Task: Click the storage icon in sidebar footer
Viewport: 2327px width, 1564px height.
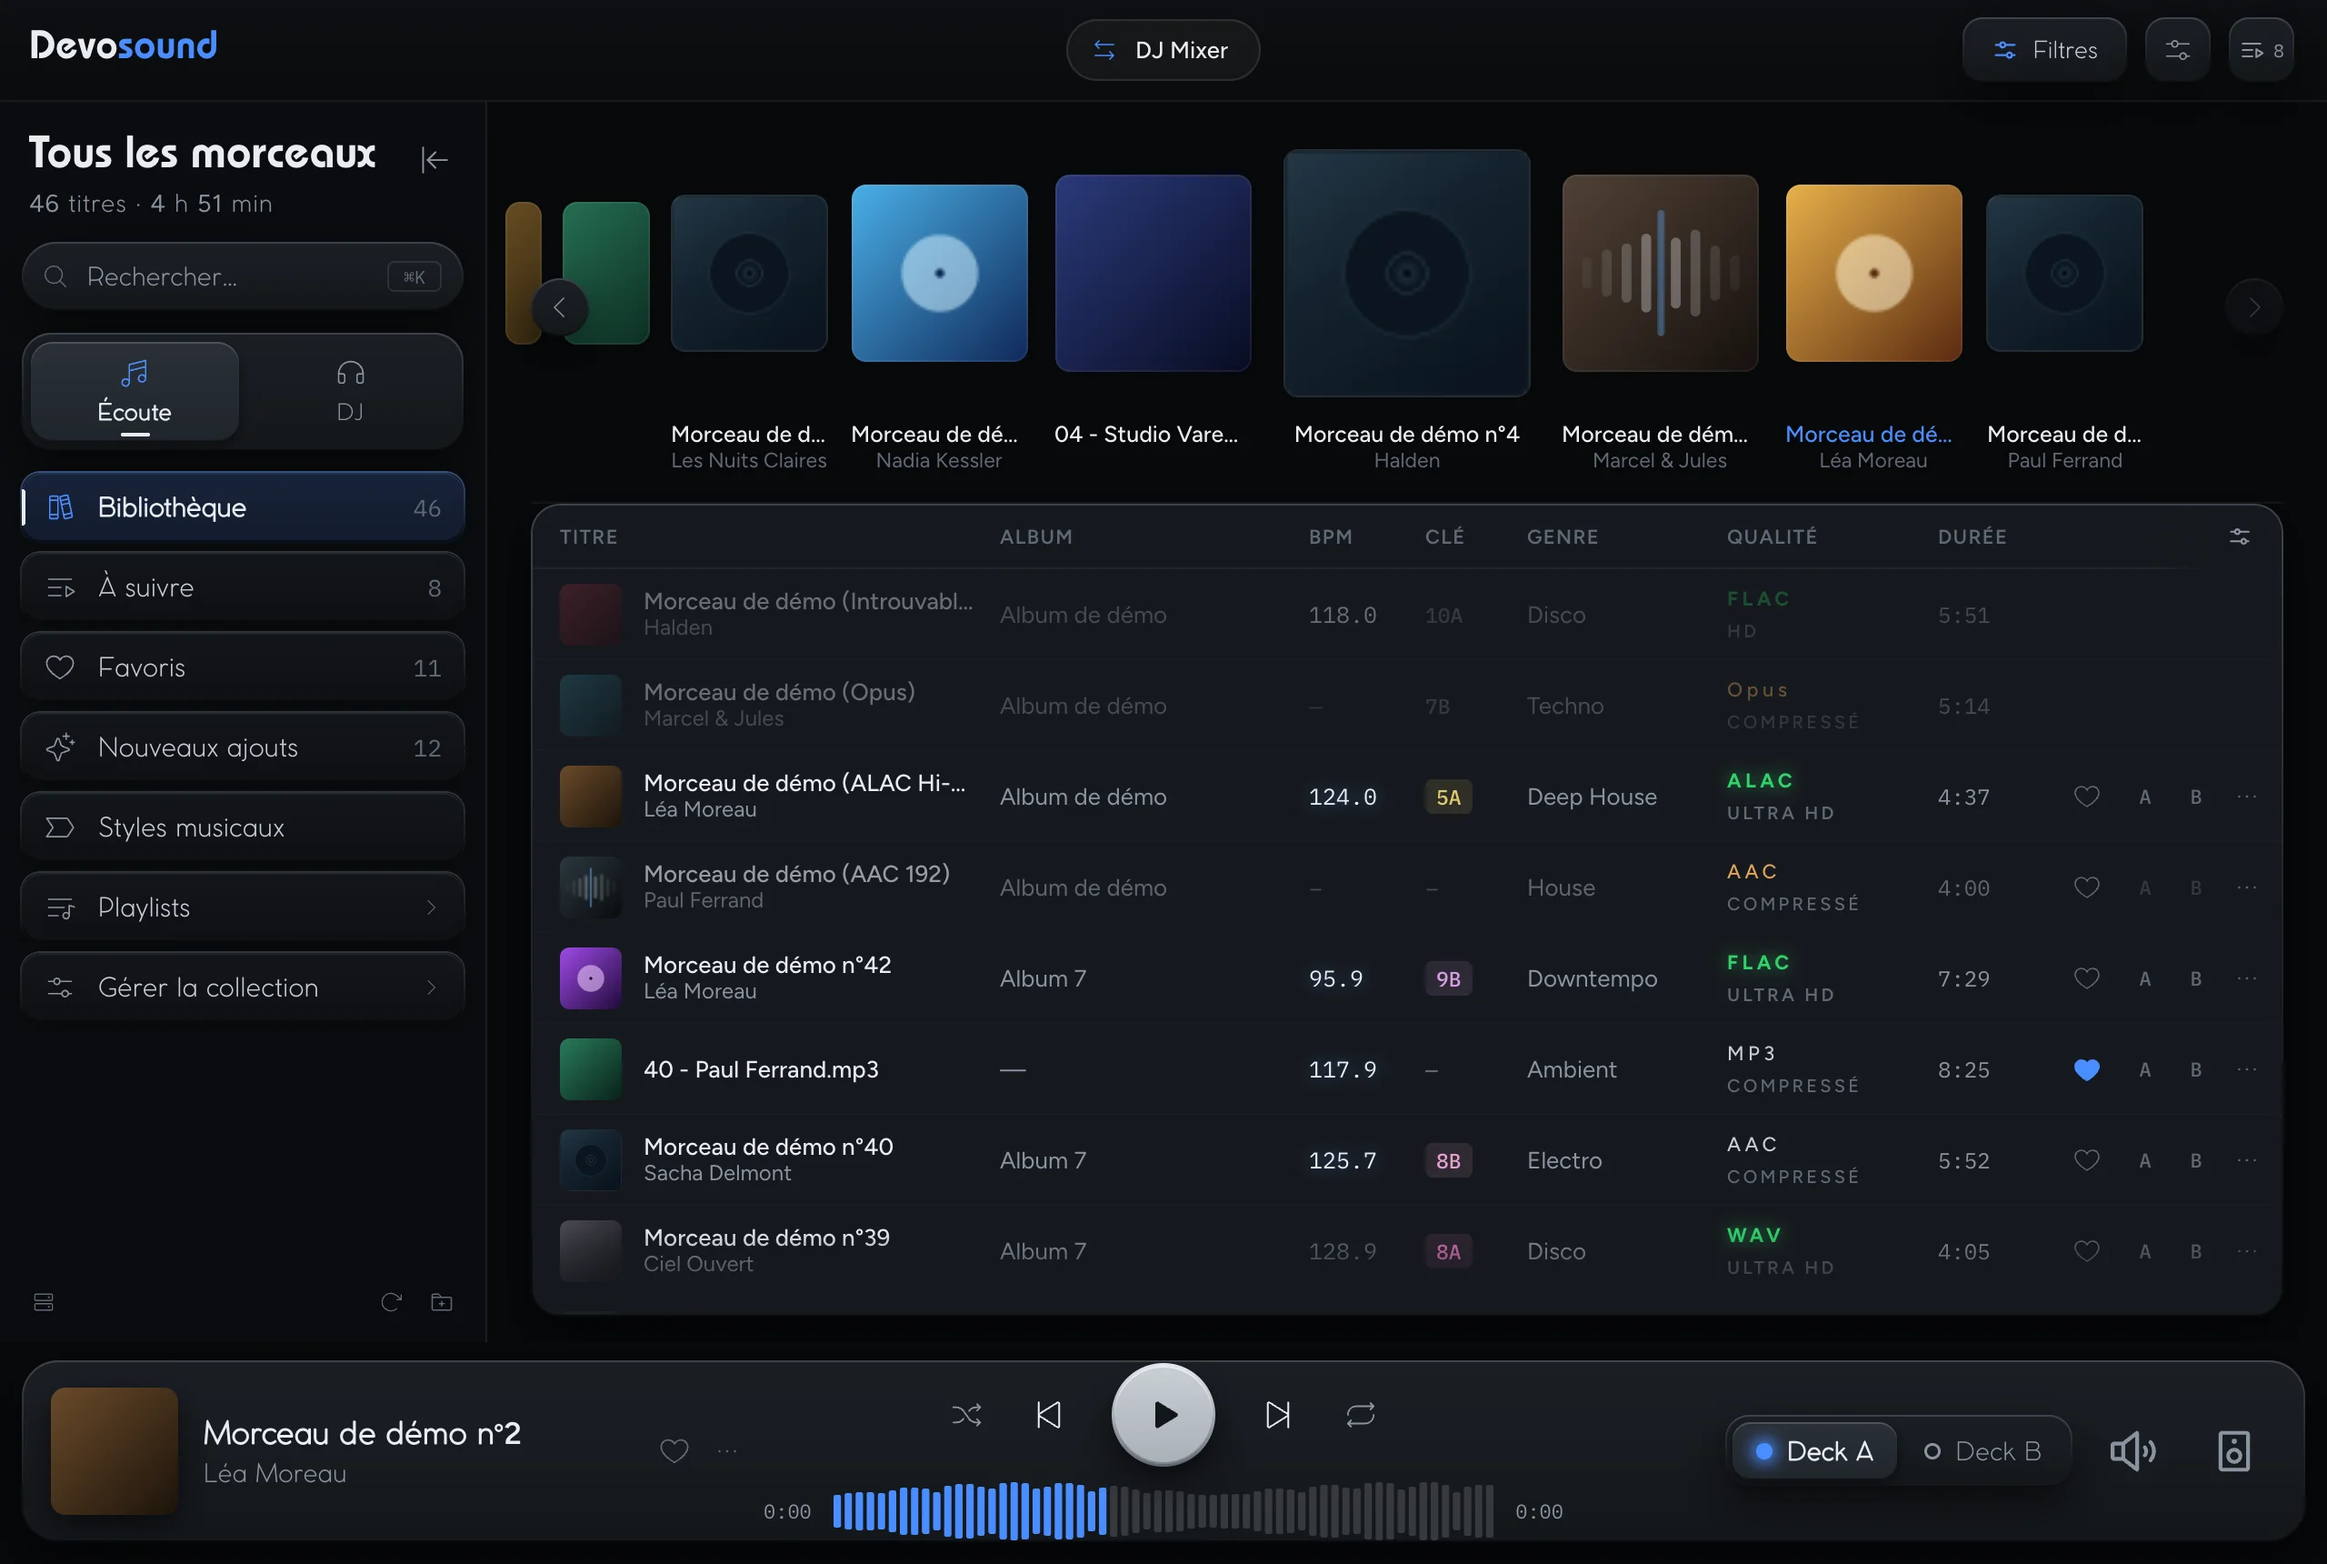Action: click(44, 1302)
